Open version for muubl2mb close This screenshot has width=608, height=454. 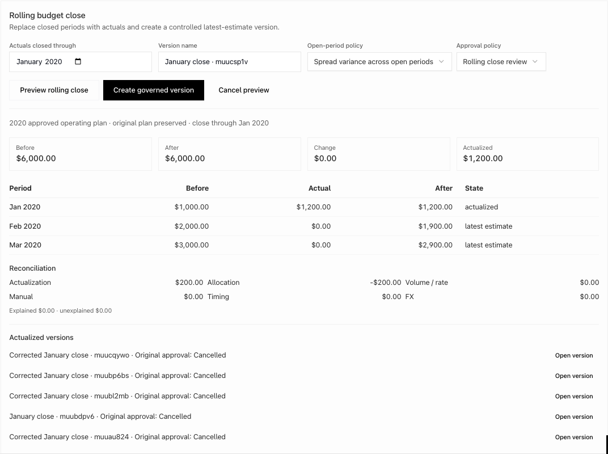(x=574, y=396)
